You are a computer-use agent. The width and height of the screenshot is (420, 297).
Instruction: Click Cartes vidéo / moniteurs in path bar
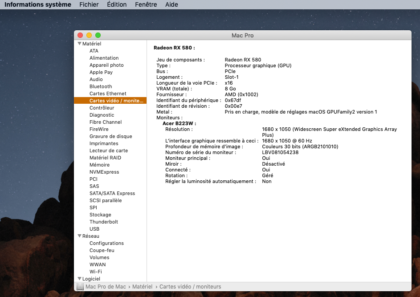pyautogui.click(x=191, y=287)
